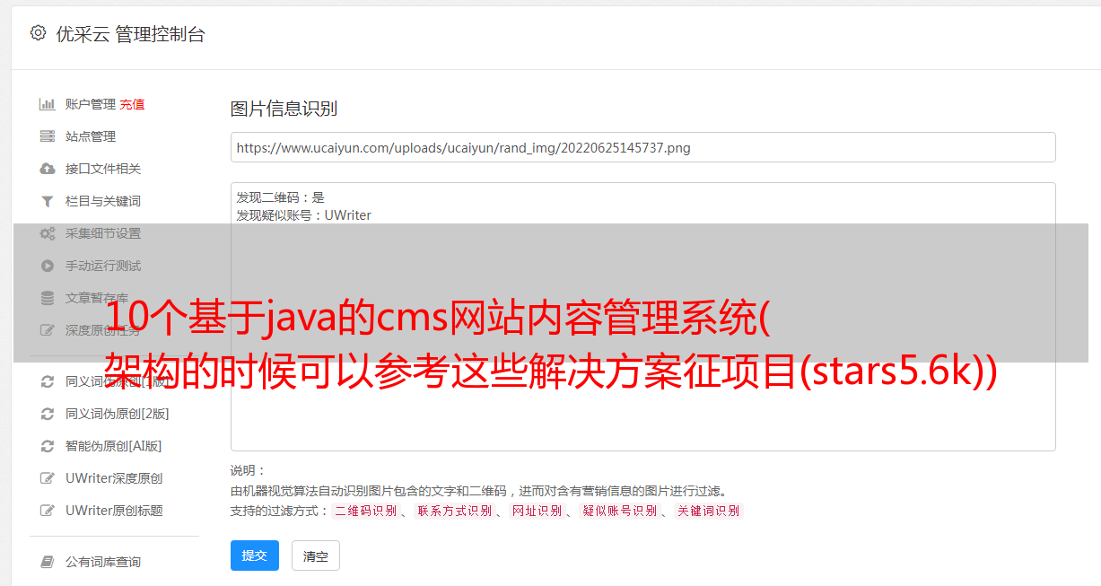
Task: Open the UWriter深度原创 edit icon
Action: pyautogui.click(x=48, y=478)
